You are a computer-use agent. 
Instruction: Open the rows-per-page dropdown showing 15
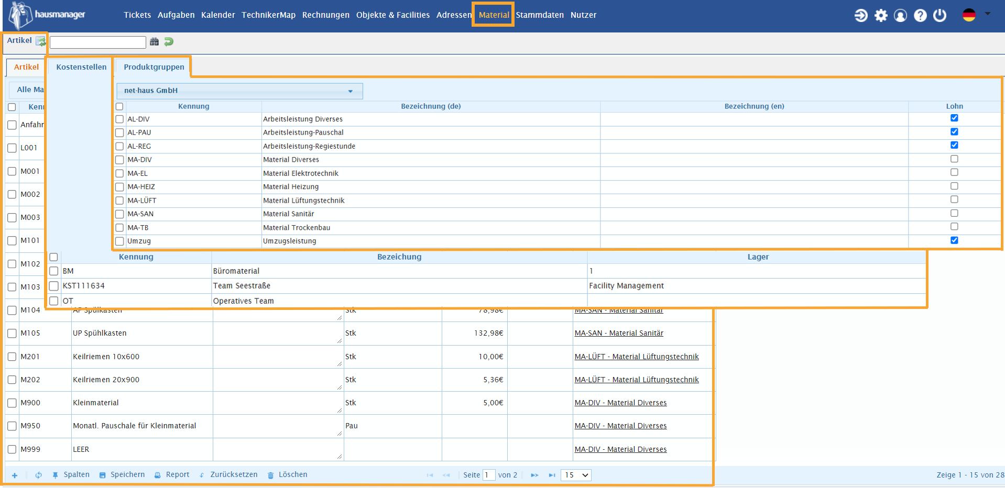pos(576,475)
